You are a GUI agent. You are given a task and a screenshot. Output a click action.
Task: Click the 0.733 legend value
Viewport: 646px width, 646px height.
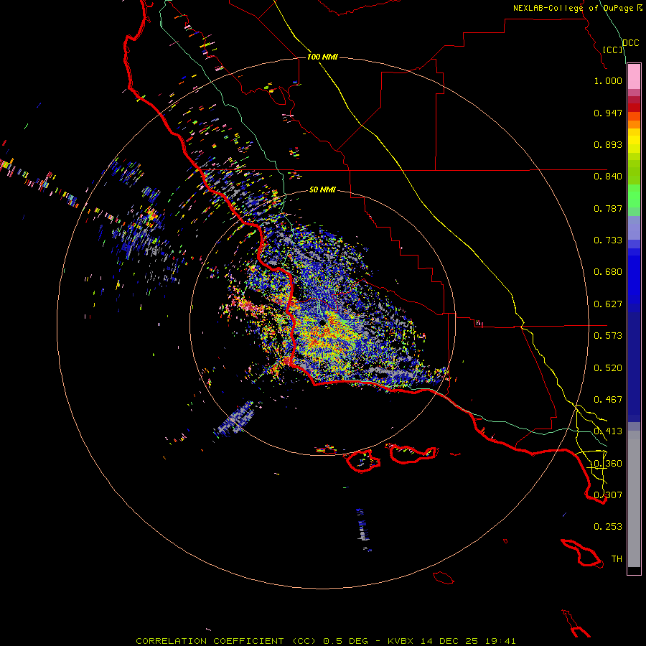click(608, 240)
